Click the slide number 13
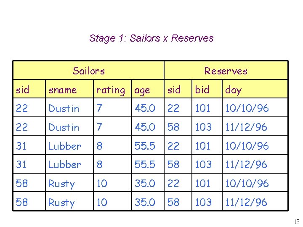 click(296, 222)
